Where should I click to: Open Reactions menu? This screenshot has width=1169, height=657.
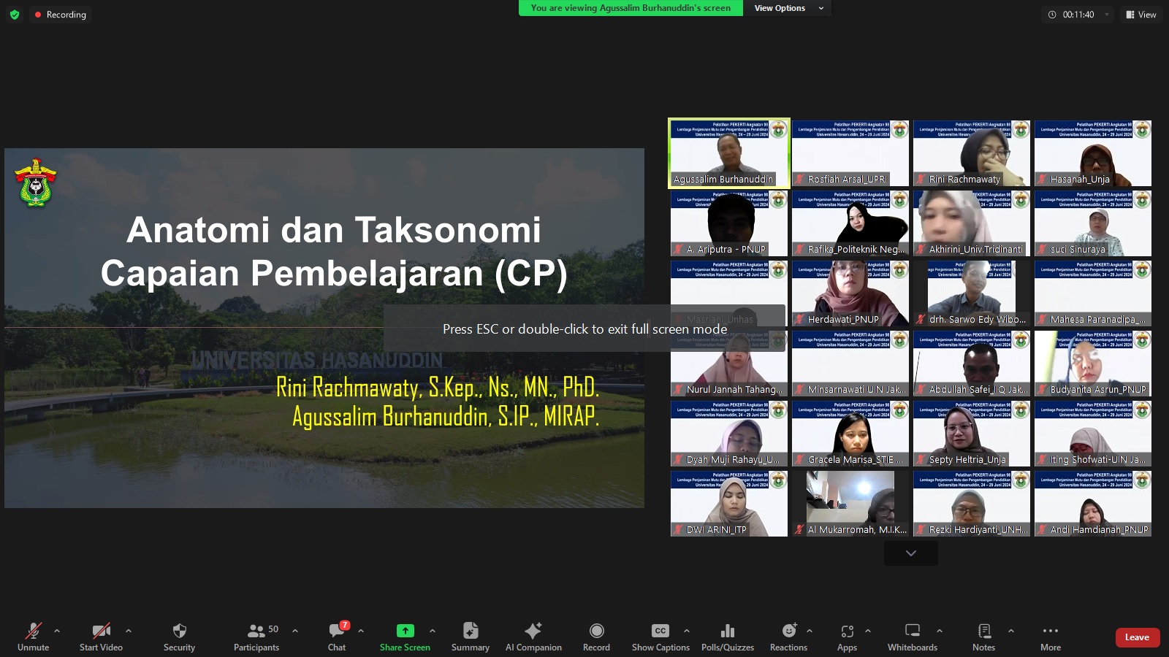click(788, 637)
